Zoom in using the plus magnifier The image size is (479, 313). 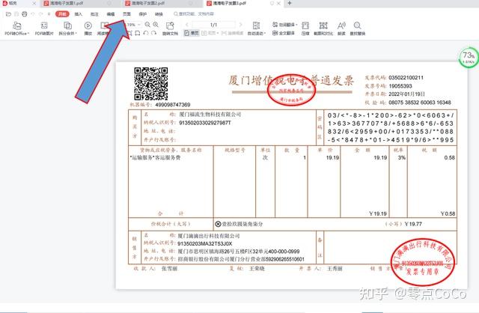[156, 25]
